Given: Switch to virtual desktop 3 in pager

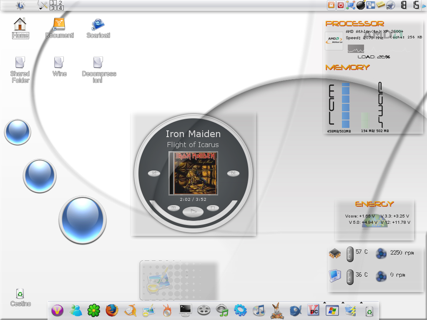Looking at the screenshot, I should [x=53, y=7].
